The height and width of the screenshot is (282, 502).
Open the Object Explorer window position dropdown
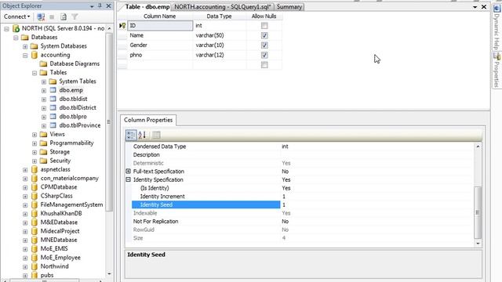92,6
